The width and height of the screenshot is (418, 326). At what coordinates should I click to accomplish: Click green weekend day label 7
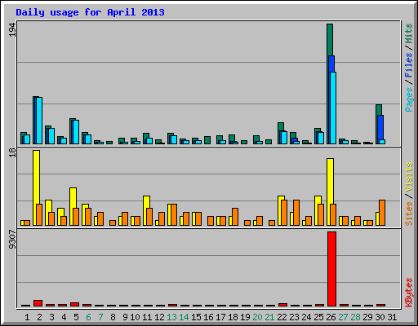[100, 317]
